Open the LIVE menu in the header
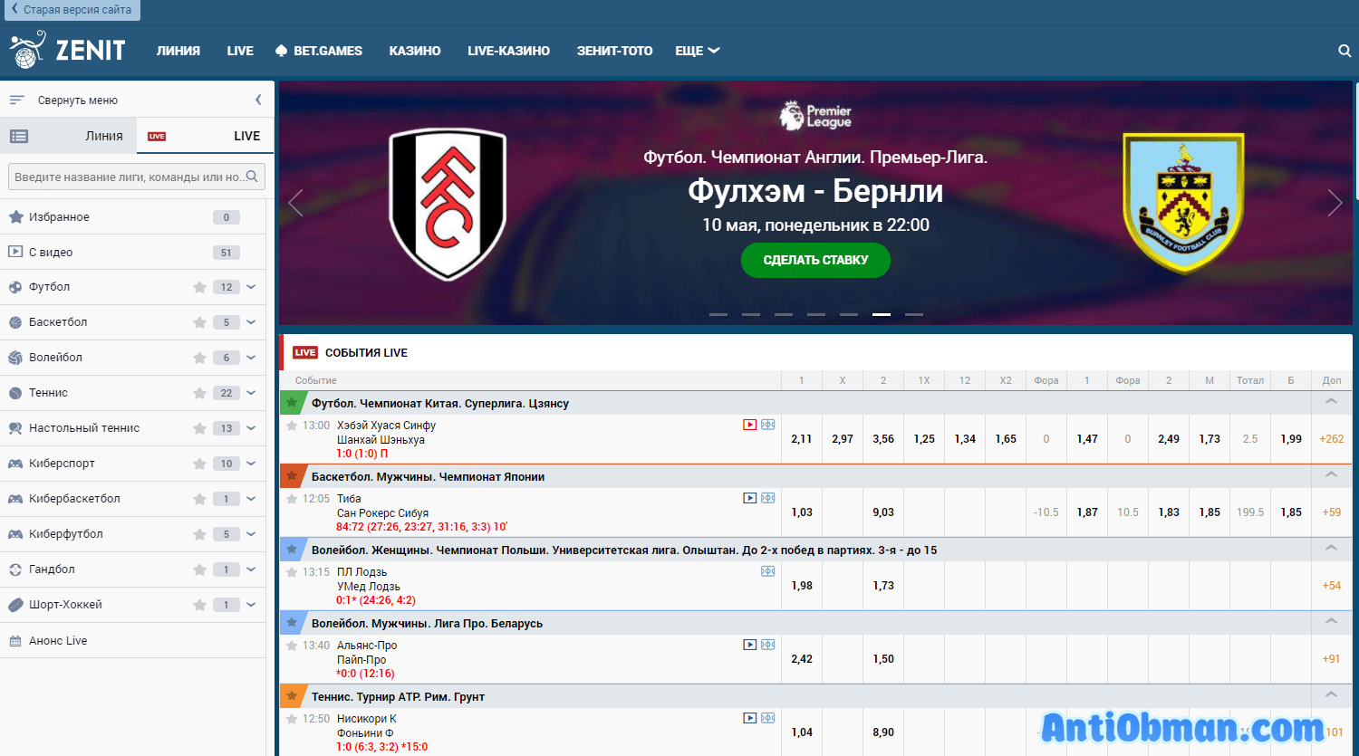The height and width of the screenshot is (756, 1359). click(240, 51)
